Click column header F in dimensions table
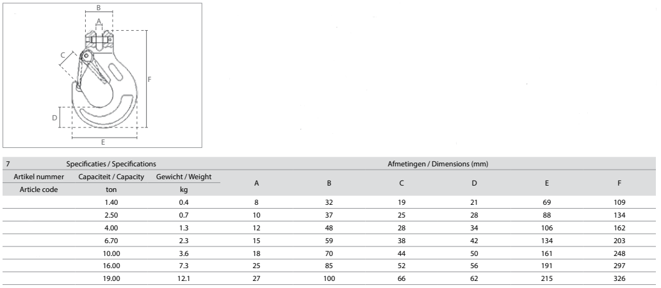This screenshot has width=661, height=288. [x=619, y=183]
